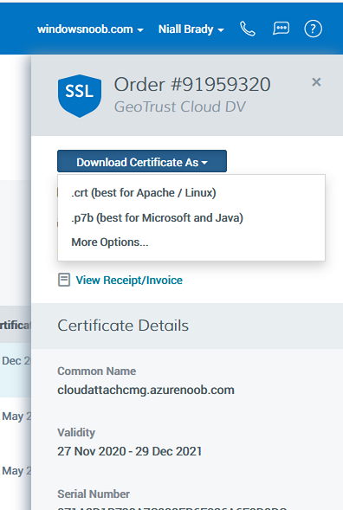Toggle Download Certificate As dropdown

click(x=142, y=161)
